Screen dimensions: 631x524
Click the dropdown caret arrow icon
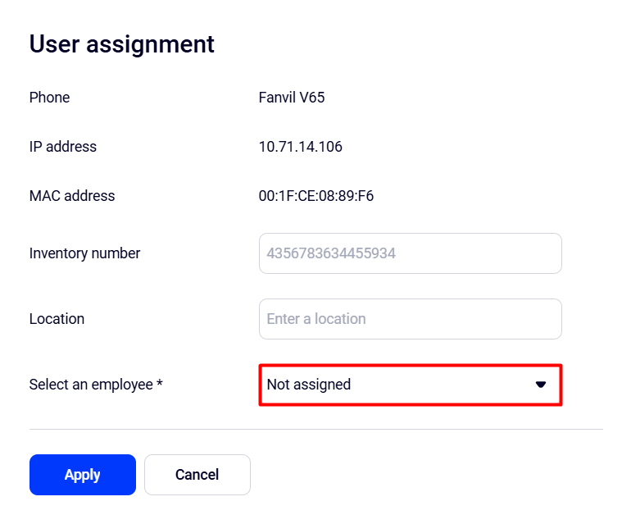(541, 385)
